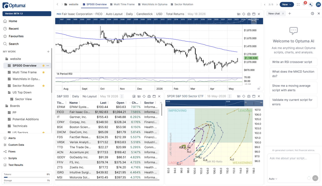Change the Candlestick chart type selector
The height and width of the screenshot is (186, 322).
pos(144,14)
